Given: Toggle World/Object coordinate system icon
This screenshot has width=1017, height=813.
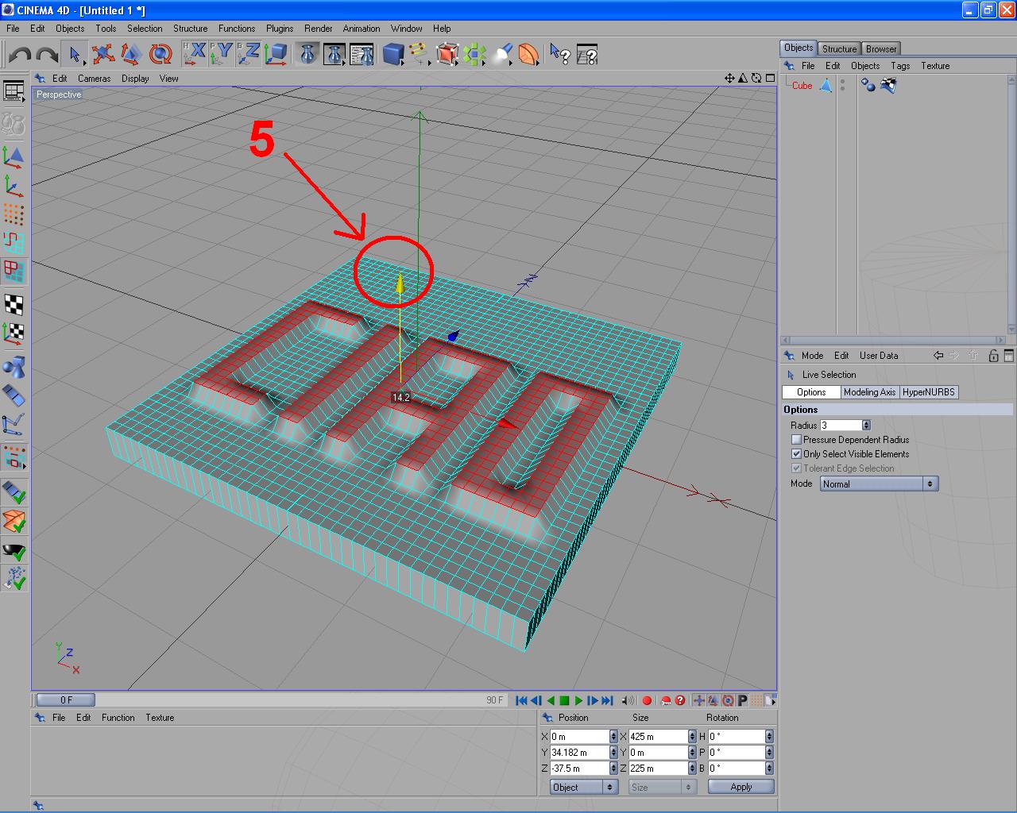Looking at the screenshot, I should [276, 54].
